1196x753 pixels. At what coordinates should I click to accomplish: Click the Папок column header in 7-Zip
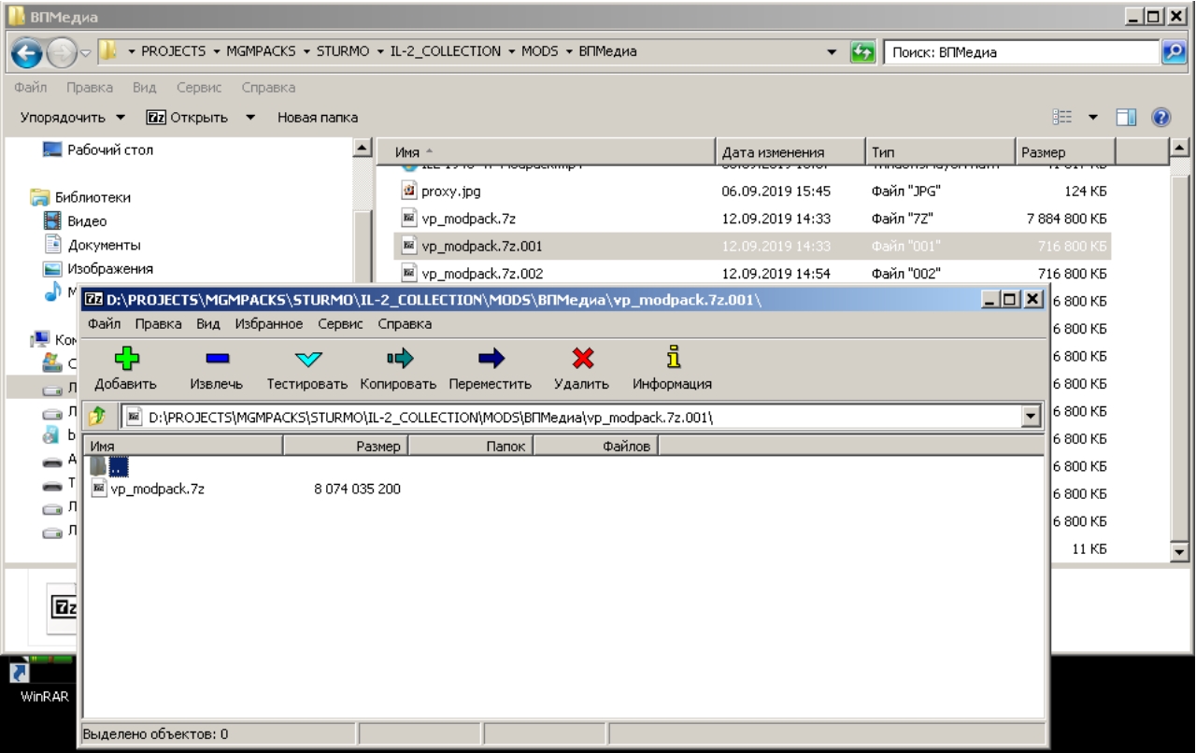click(471, 448)
